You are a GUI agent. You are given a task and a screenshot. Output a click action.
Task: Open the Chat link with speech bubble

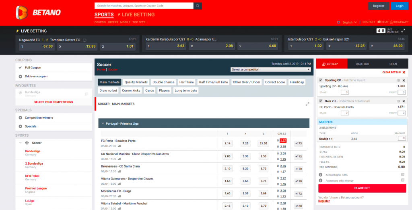pos(383,22)
